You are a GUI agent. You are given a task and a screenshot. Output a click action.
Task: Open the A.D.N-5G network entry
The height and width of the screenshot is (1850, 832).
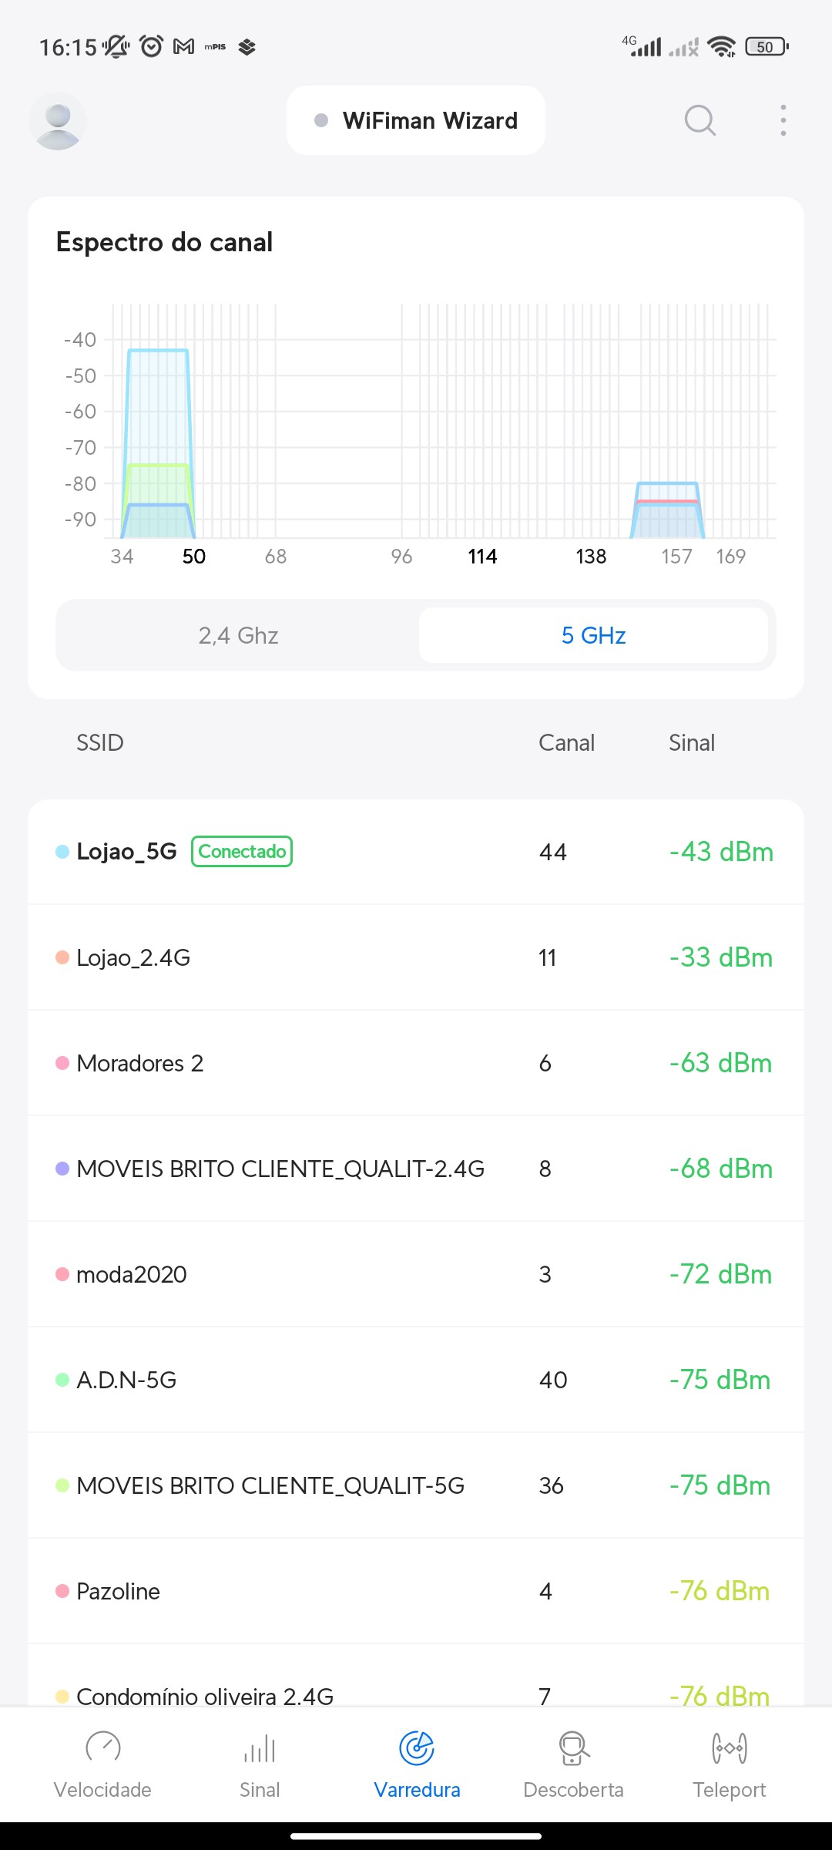pyautogui.click(x=416, y=1380)
